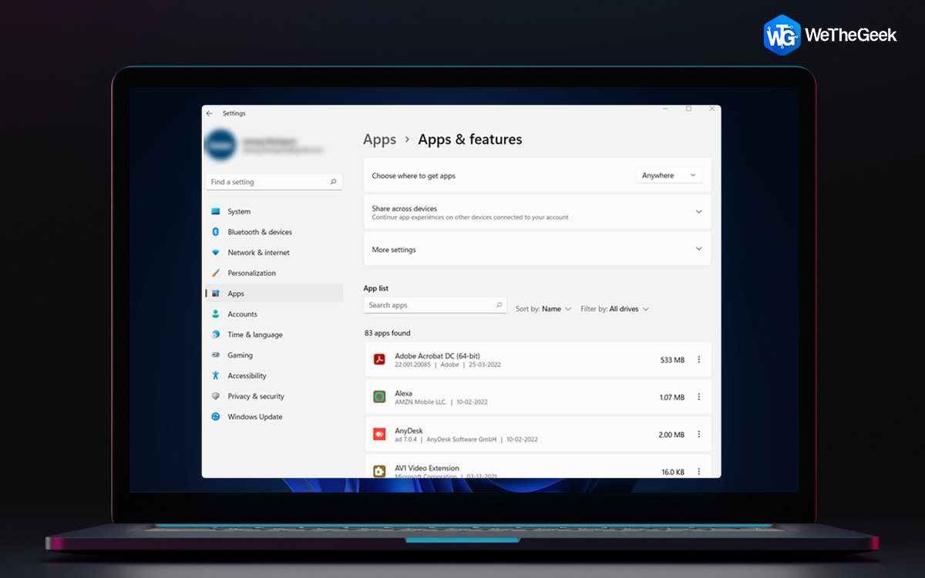Click the Alexa app icon
This screenshot has height=578, width=925.
coord(379,397)
